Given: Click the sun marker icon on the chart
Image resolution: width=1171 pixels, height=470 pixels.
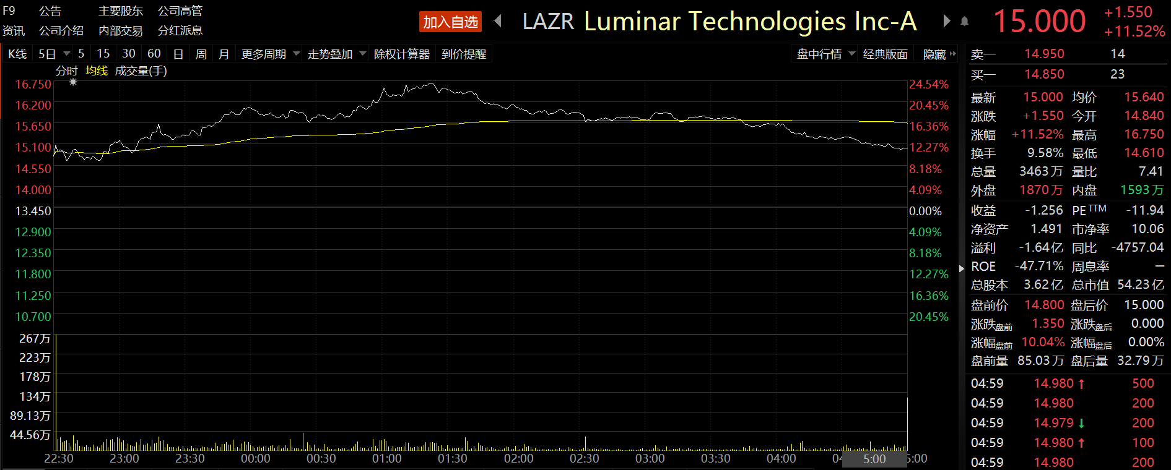Looking at the screenshot, I should coord(73,82).
